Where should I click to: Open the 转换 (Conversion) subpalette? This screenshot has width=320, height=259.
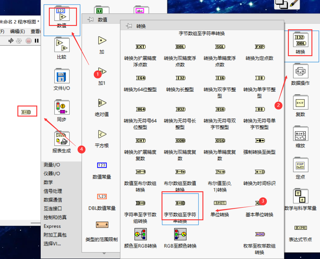pos(300,40)
